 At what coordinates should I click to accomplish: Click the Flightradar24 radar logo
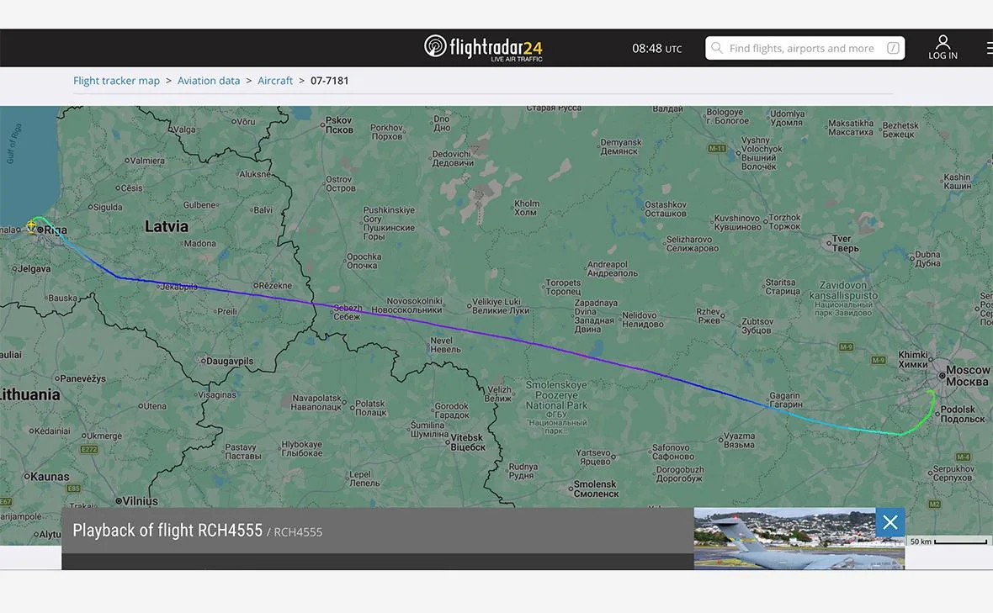coord(435,46)
